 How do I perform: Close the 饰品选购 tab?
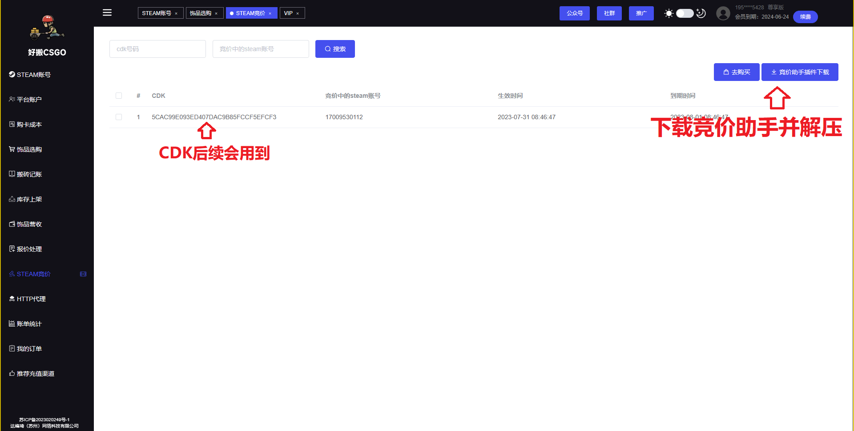click(216, 13)
